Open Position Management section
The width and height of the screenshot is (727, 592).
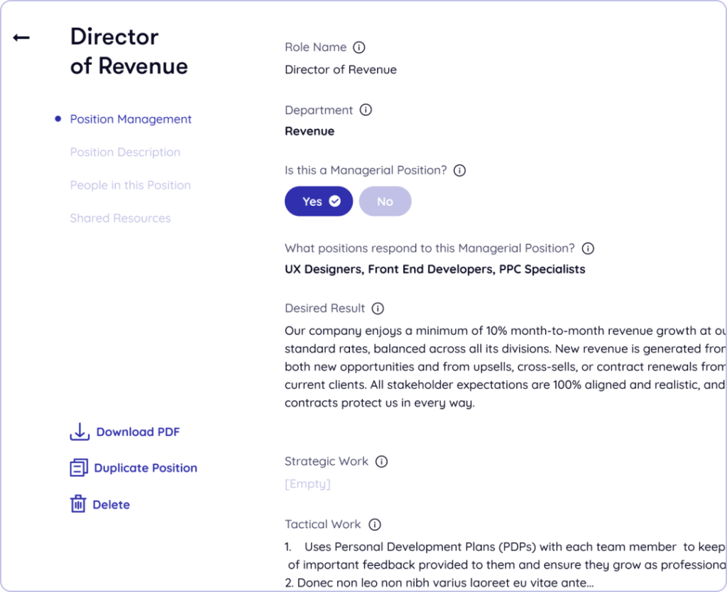pyautogui.click(x=131, y=119)
